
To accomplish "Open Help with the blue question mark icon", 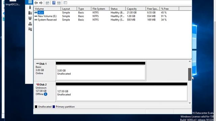I will point(54,3).
